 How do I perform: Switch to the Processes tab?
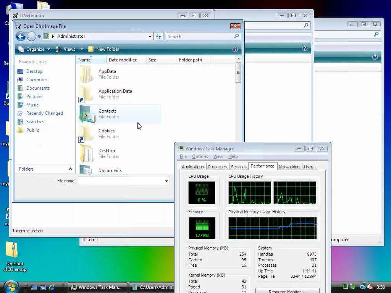click(217, 167)
